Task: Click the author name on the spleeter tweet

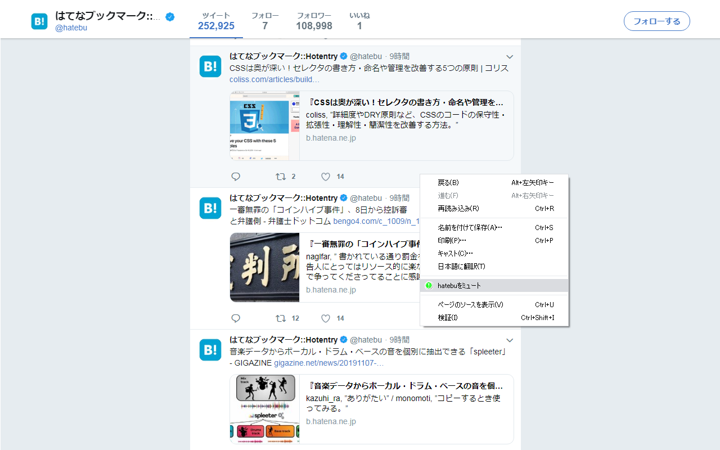Action: [x=283, y=340]
